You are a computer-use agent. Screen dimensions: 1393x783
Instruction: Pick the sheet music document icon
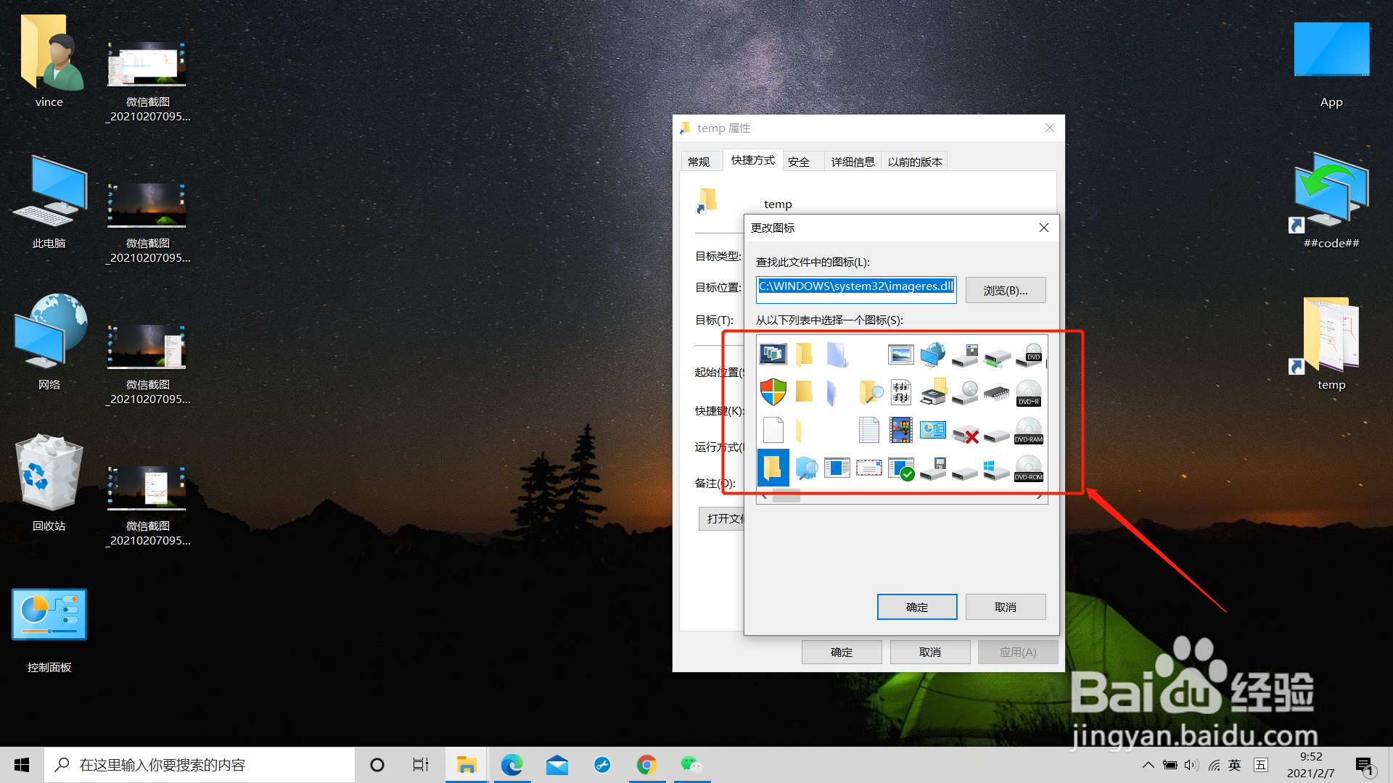pos(900,392)
